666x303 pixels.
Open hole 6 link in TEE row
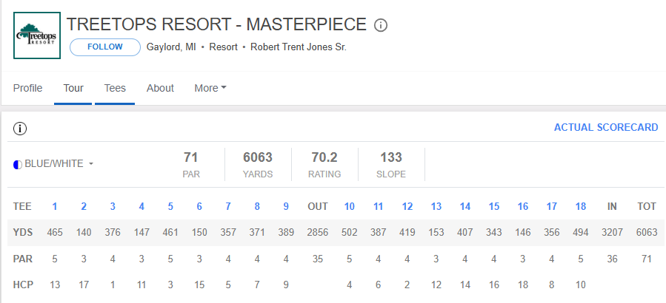[199, 206]
